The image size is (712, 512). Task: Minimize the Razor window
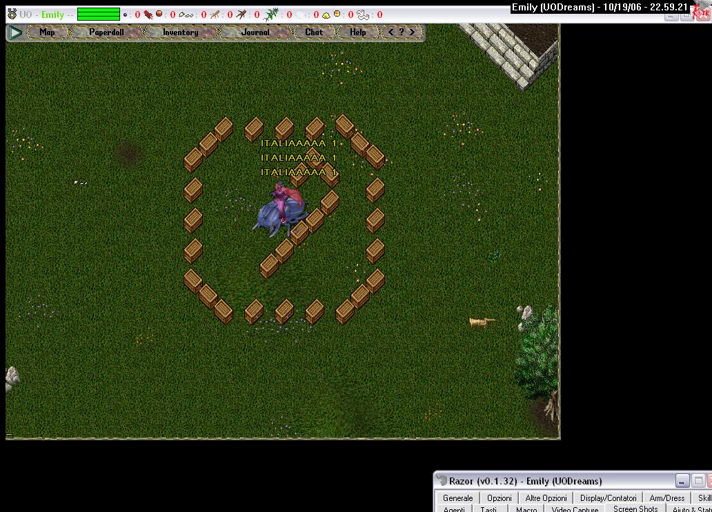[x=682, y=481]
